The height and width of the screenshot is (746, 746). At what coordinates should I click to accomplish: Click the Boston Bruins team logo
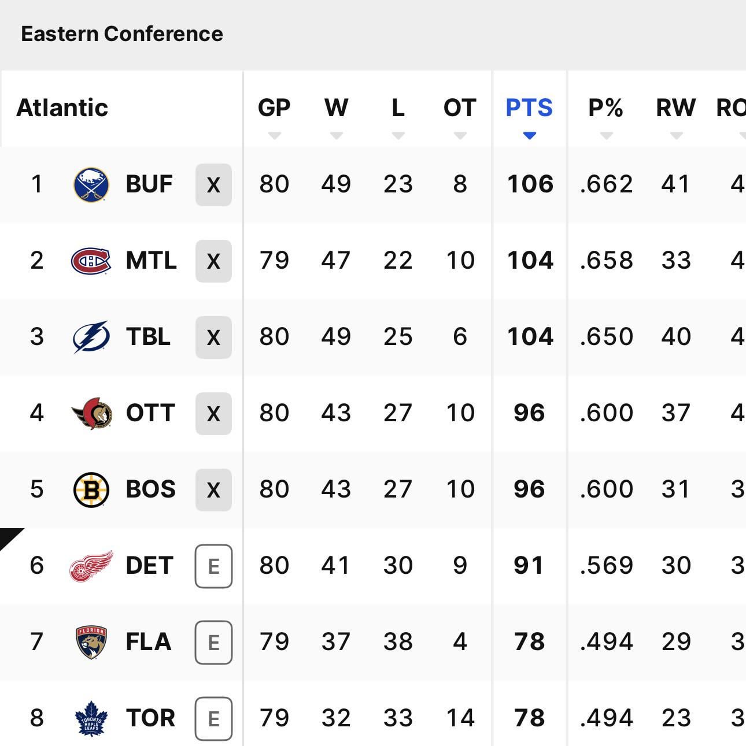pos(91,490)
